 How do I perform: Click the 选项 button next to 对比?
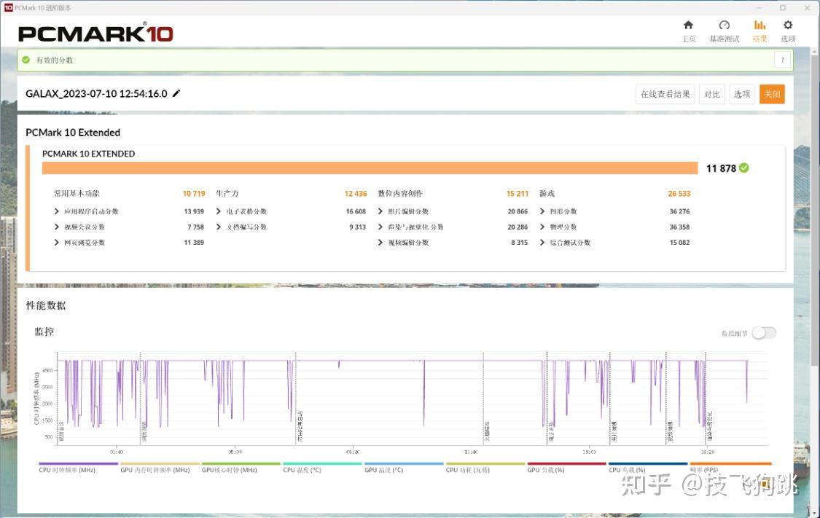741,94
